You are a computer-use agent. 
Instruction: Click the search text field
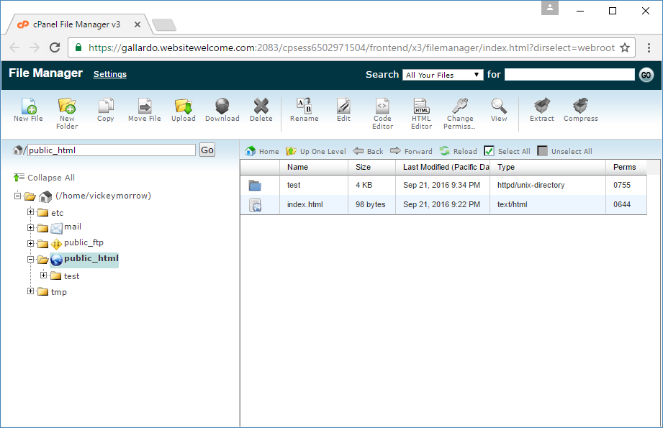(569, 75)
